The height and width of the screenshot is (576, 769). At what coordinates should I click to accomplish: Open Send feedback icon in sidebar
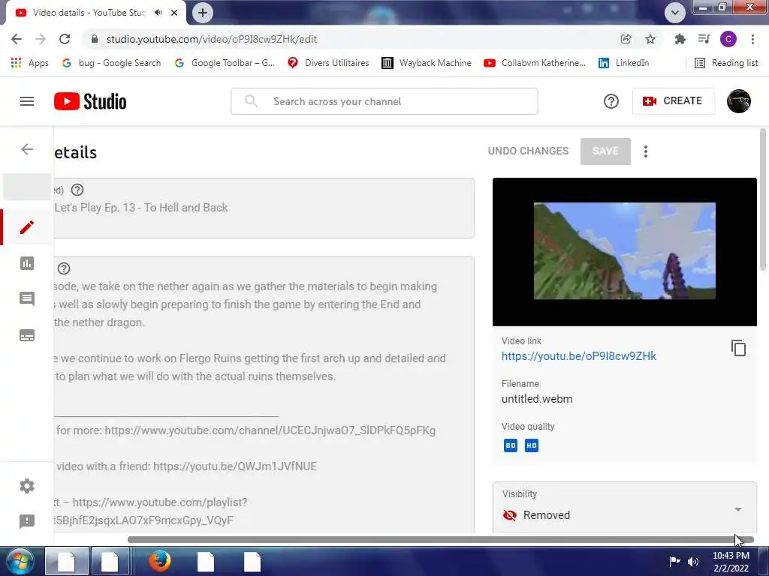(27, 521)
